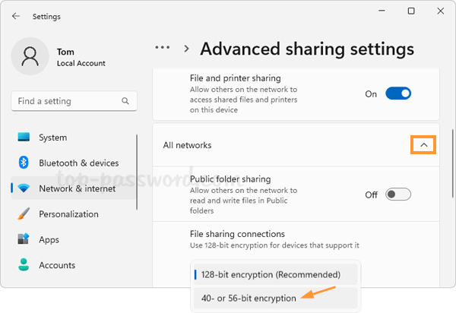456x313 pixels.
Task: Click the Accounts person icon
Action: coord(24,265)
